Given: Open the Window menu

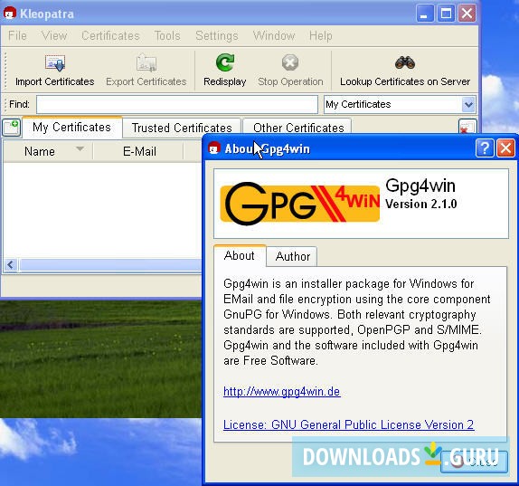Looking at the screenshot, I should 274,35.
